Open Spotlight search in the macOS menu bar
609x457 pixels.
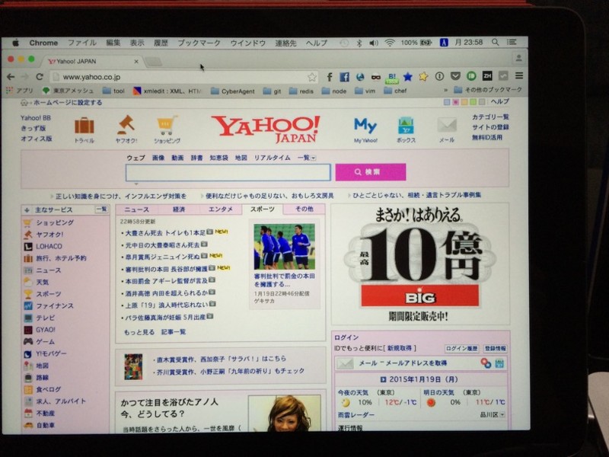click(495, 42)
